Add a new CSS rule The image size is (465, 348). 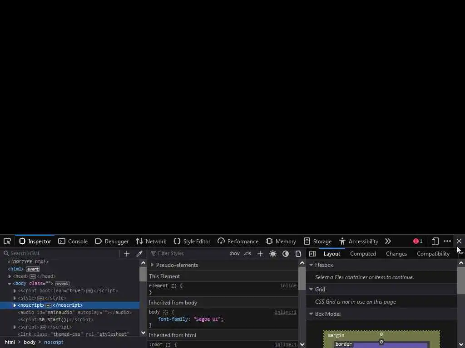(260, 254)
